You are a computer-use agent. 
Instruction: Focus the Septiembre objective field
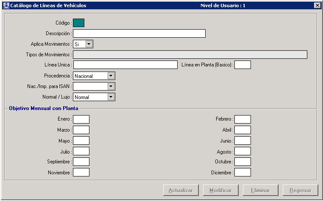click(81, 162)
